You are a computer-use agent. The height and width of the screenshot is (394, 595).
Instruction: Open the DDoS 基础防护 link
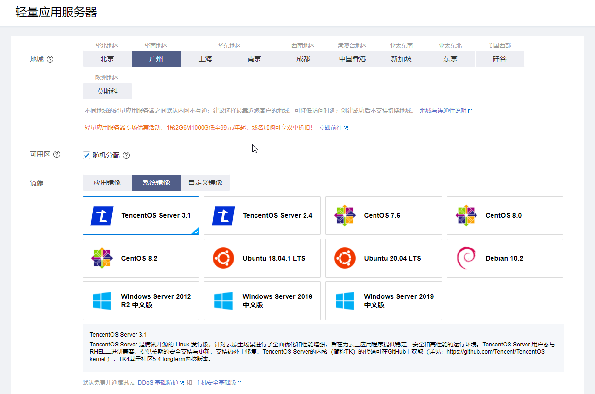pos(157,383)
